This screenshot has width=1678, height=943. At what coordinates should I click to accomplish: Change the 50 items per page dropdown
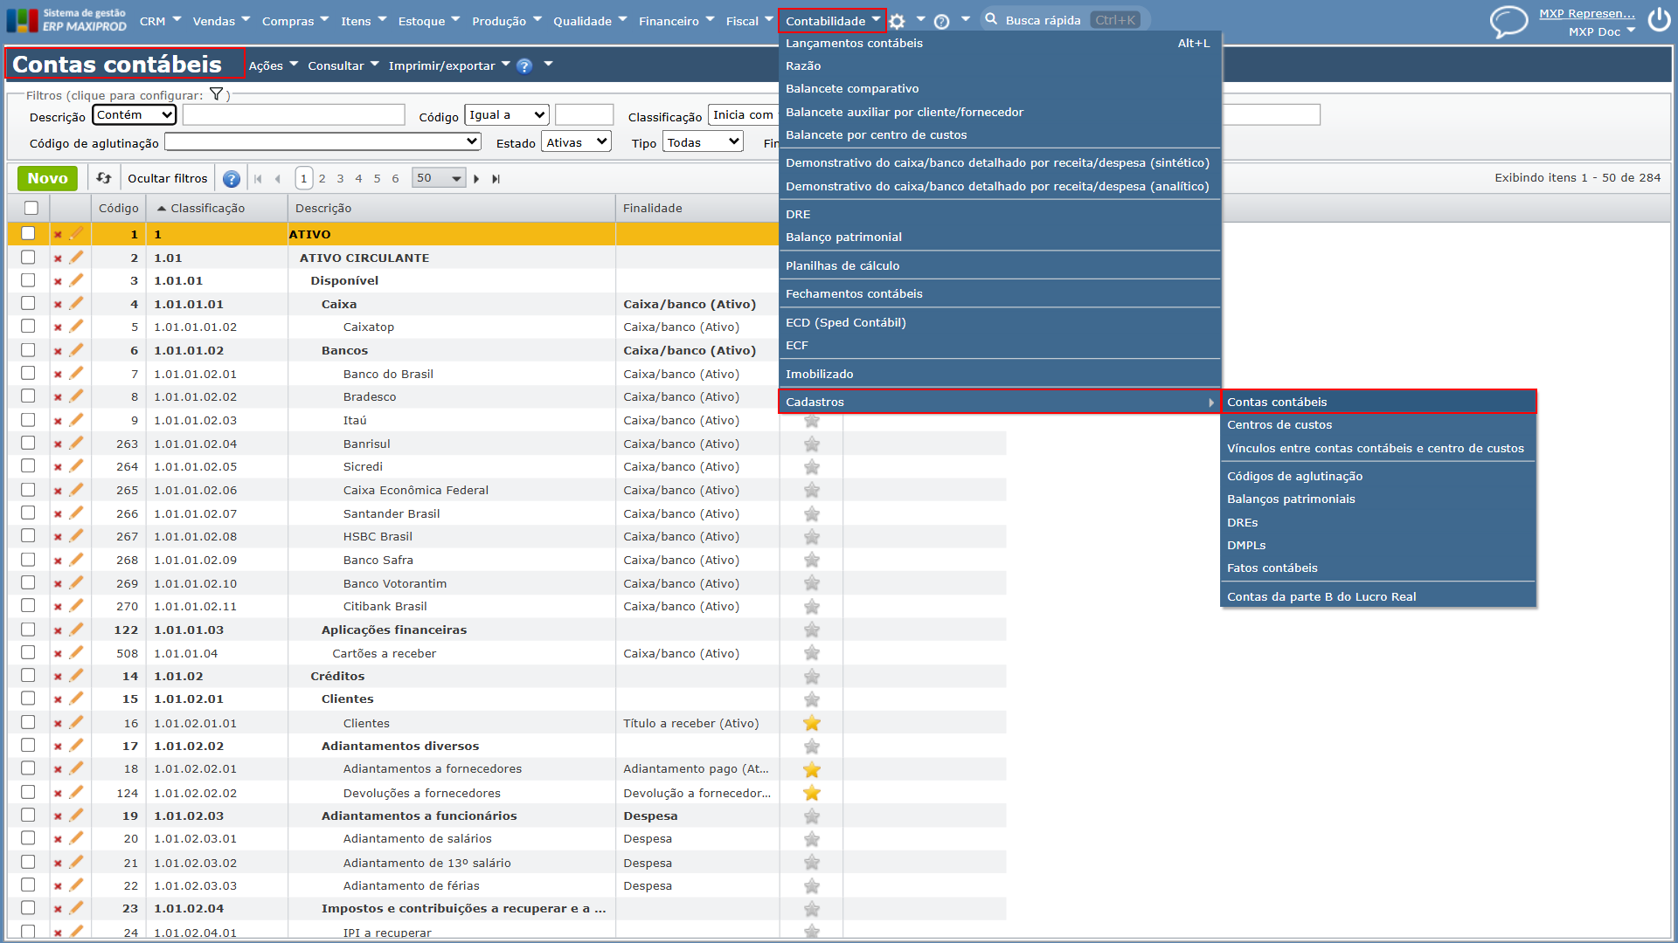439,178
